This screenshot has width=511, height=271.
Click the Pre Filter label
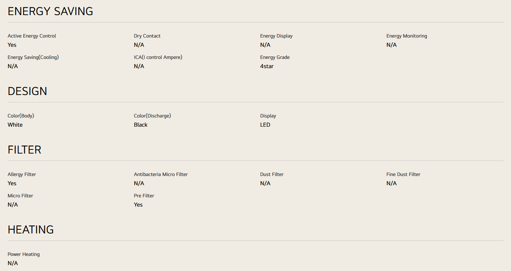(144, 196)
